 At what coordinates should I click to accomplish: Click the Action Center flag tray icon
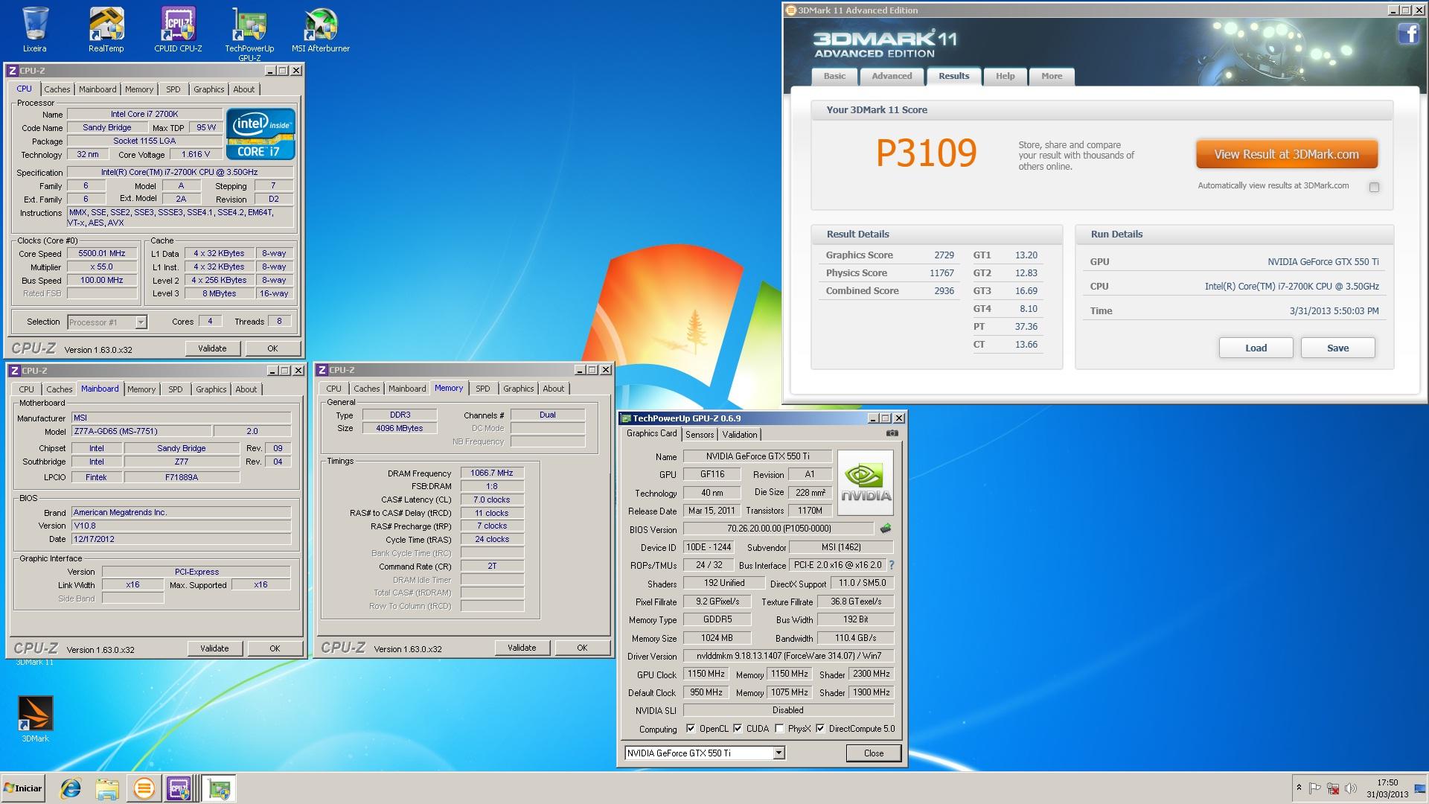1314,788
